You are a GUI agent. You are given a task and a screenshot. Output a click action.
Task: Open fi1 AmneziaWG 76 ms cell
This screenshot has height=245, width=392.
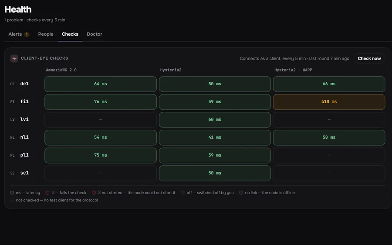101,102
